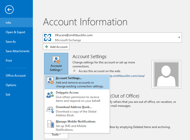This screenshot has width=190, height=140.
Task: Go to Office Account
Action: click(x=16, y=76)
